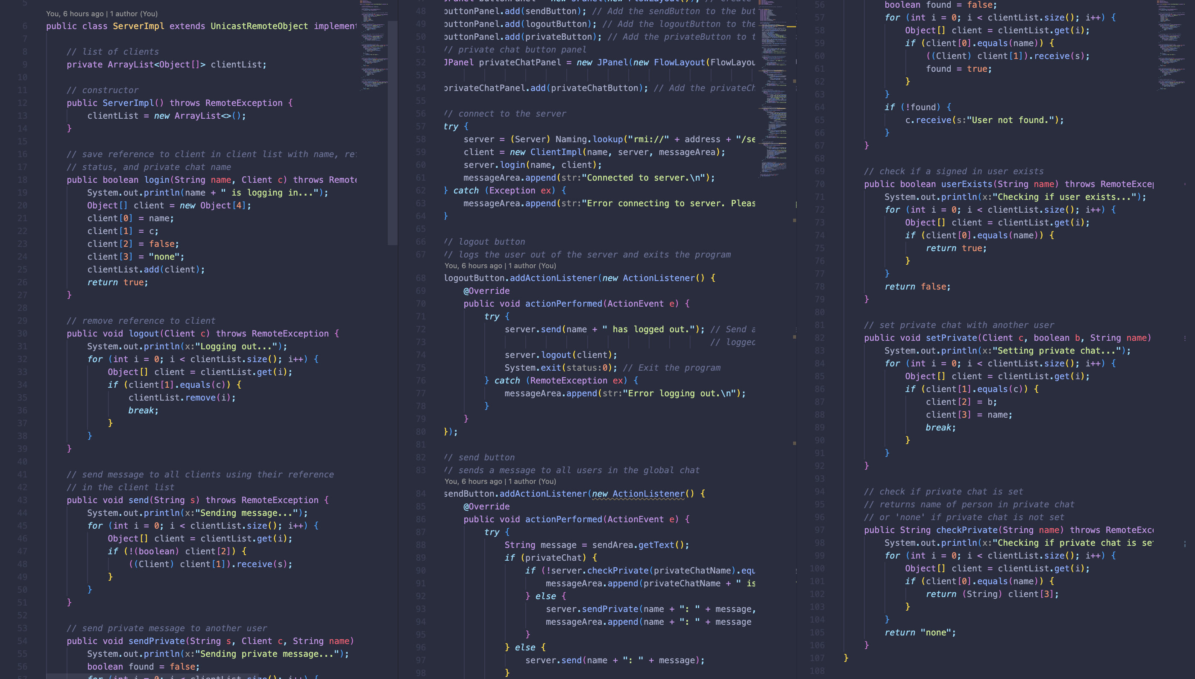This screenshot has width=1195, height=679.
Task: Click the checkPrivate method name in its declaration
Action: tap(967, 530)
